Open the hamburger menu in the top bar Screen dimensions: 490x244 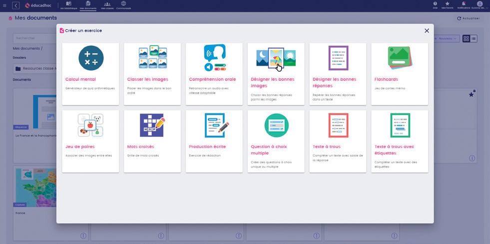pos(4,5)
